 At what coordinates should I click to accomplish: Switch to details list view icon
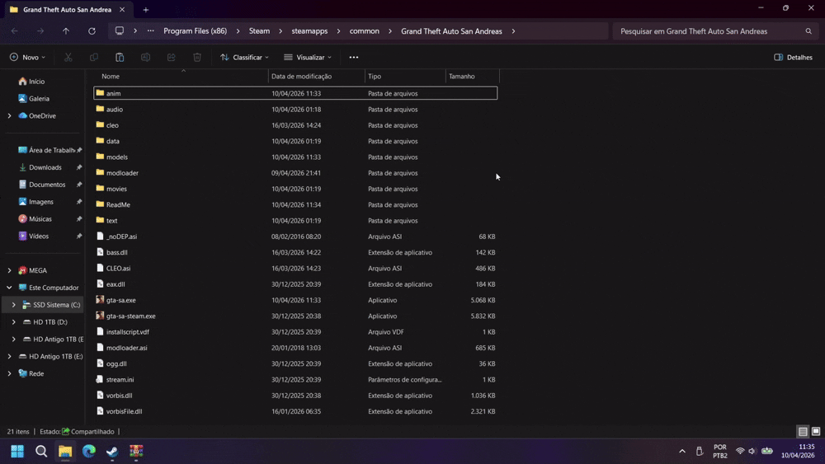pyautogui.click(x=803, y=431)
